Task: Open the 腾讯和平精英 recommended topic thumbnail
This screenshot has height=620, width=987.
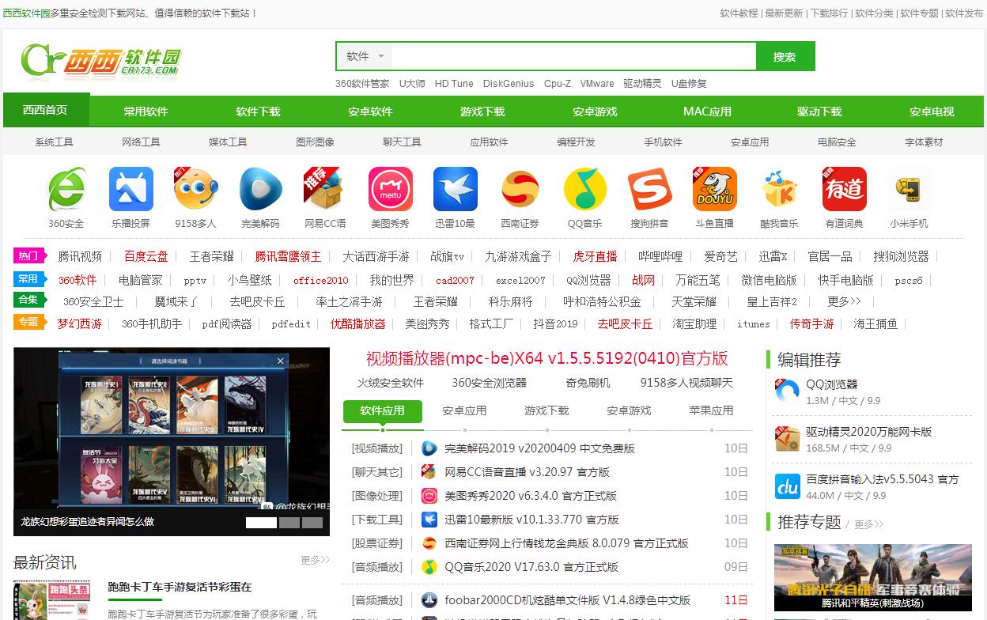Action: pyautogui.click(x=872, y=577)
